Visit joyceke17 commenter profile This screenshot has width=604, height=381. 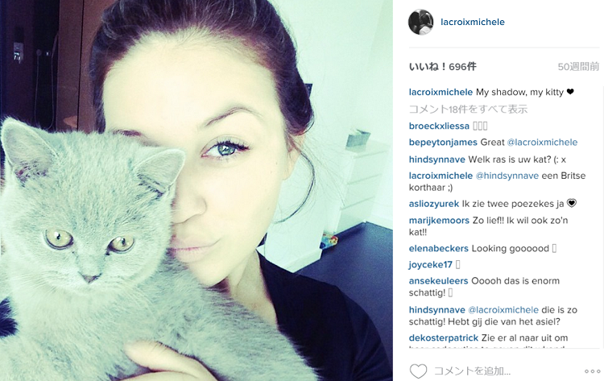point(430,265)
